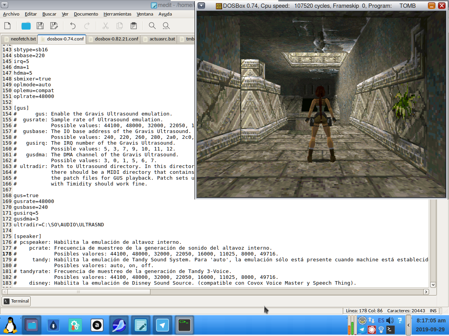Switch to the medit text editor taskbar icon
Image resolution: width=449 pixels, height=336 pixels.
pos(141,325)
